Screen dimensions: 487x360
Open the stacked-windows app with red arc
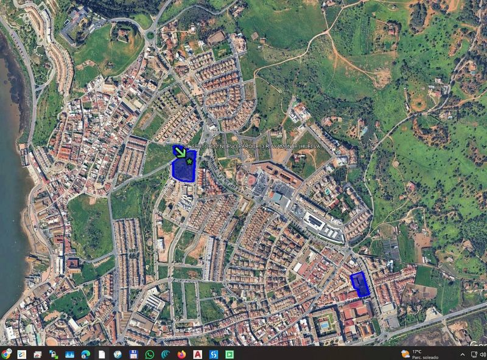pyautogui.click(x=38, y=354)
